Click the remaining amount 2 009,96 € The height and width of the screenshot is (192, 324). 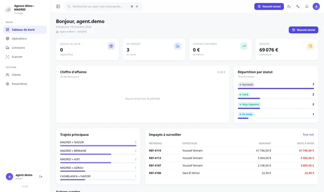pyautogui.click(x=307, y=165)
